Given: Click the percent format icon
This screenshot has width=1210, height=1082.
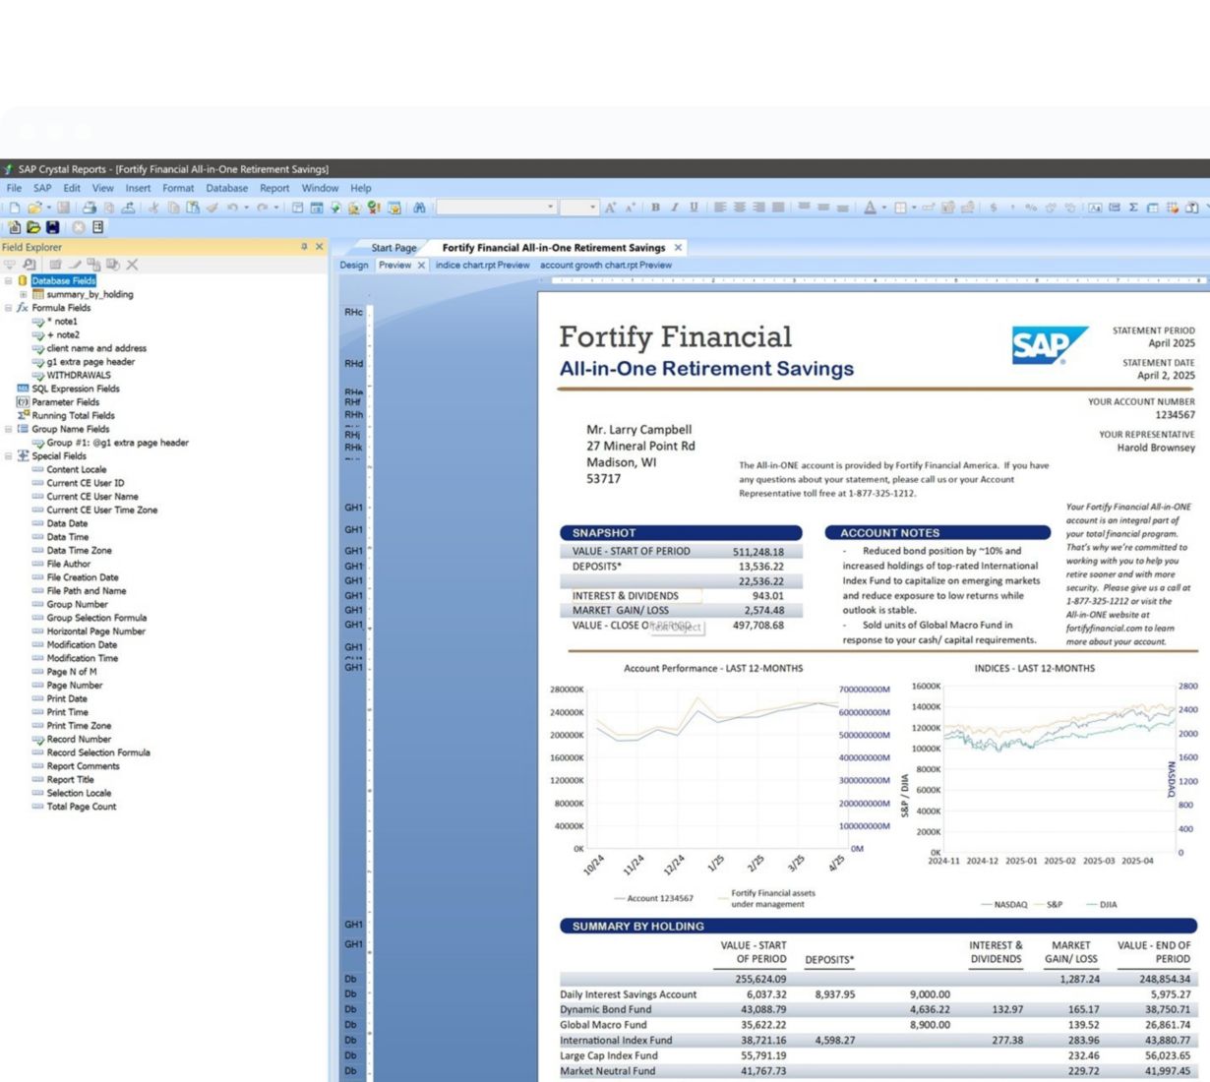Looking at the screenshot, I should click(x=1031, y=208).
